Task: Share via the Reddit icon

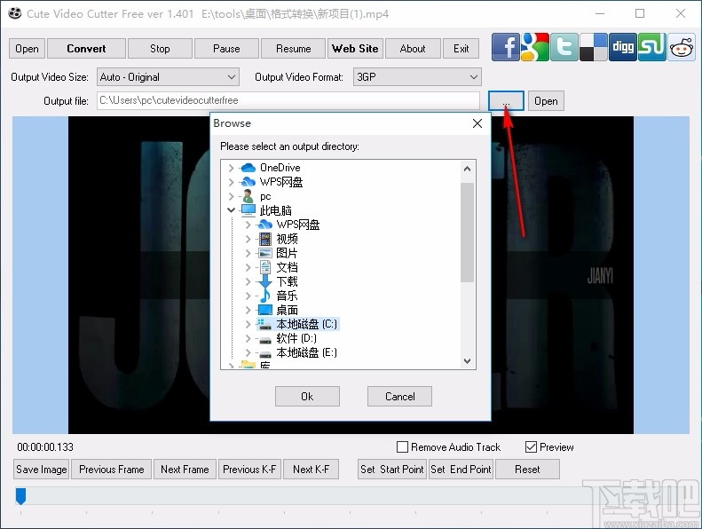Action: [682, 47]
